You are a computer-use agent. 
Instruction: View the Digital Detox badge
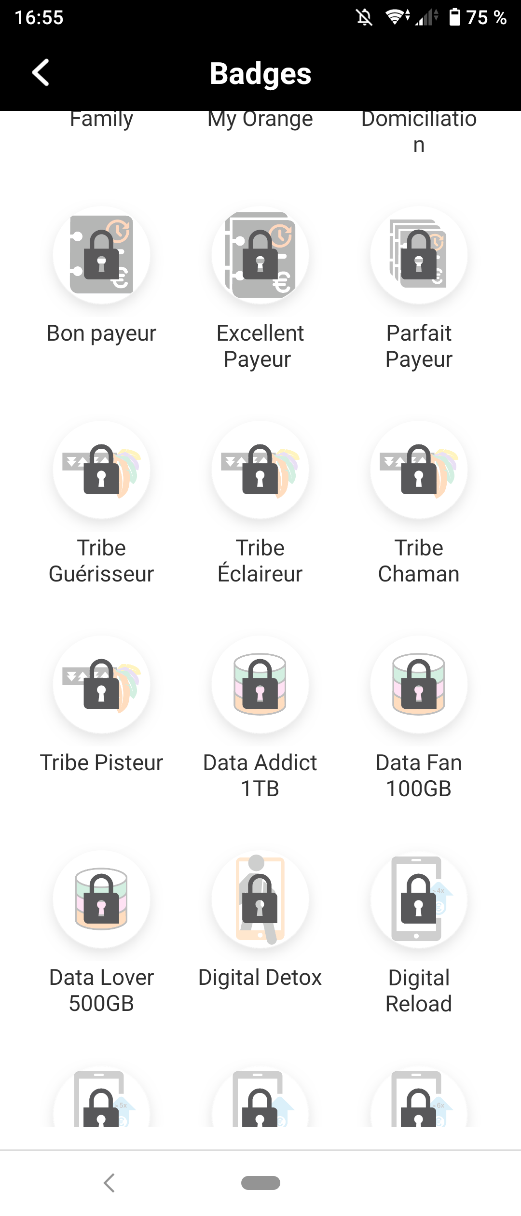(260, 899)
